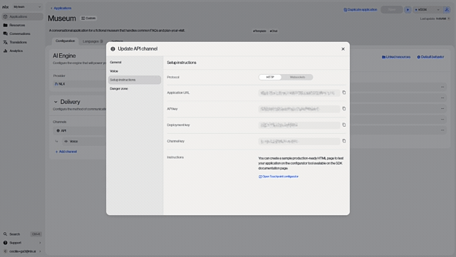Viewport: 456px width, 257px height.
Task: Click the globe icon in dialog title
Action: 113,49
